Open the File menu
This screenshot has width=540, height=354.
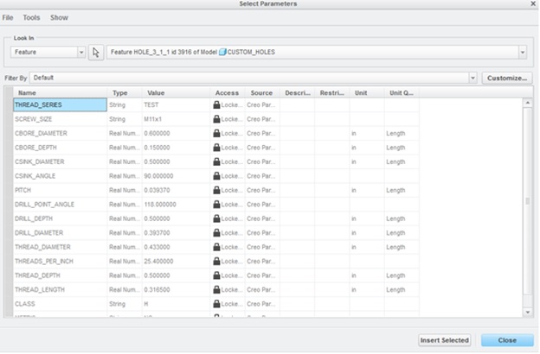pos(8,17)
